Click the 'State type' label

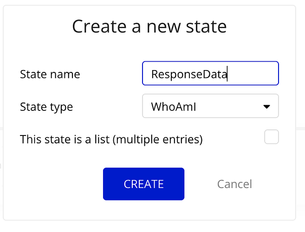pyautogui.click(x=46, y=107)
